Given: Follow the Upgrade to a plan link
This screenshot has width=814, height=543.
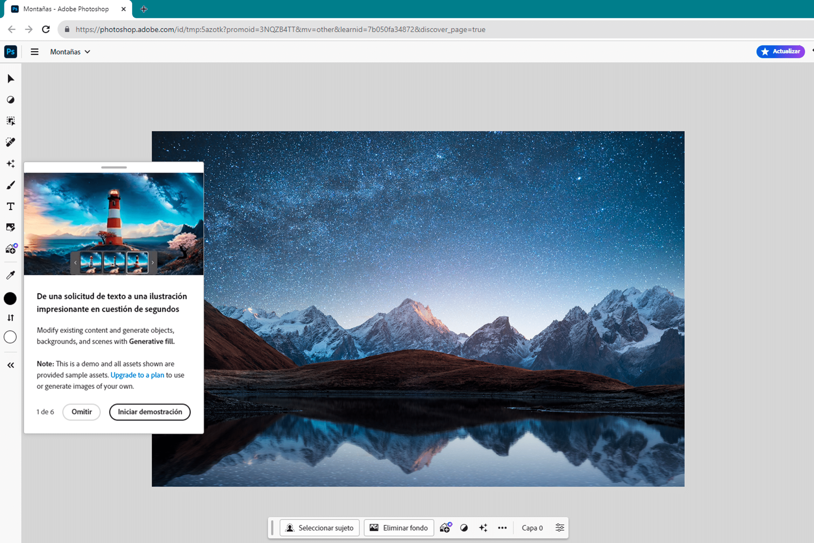Looking at the screenshot, I should [x=137, y=375].
